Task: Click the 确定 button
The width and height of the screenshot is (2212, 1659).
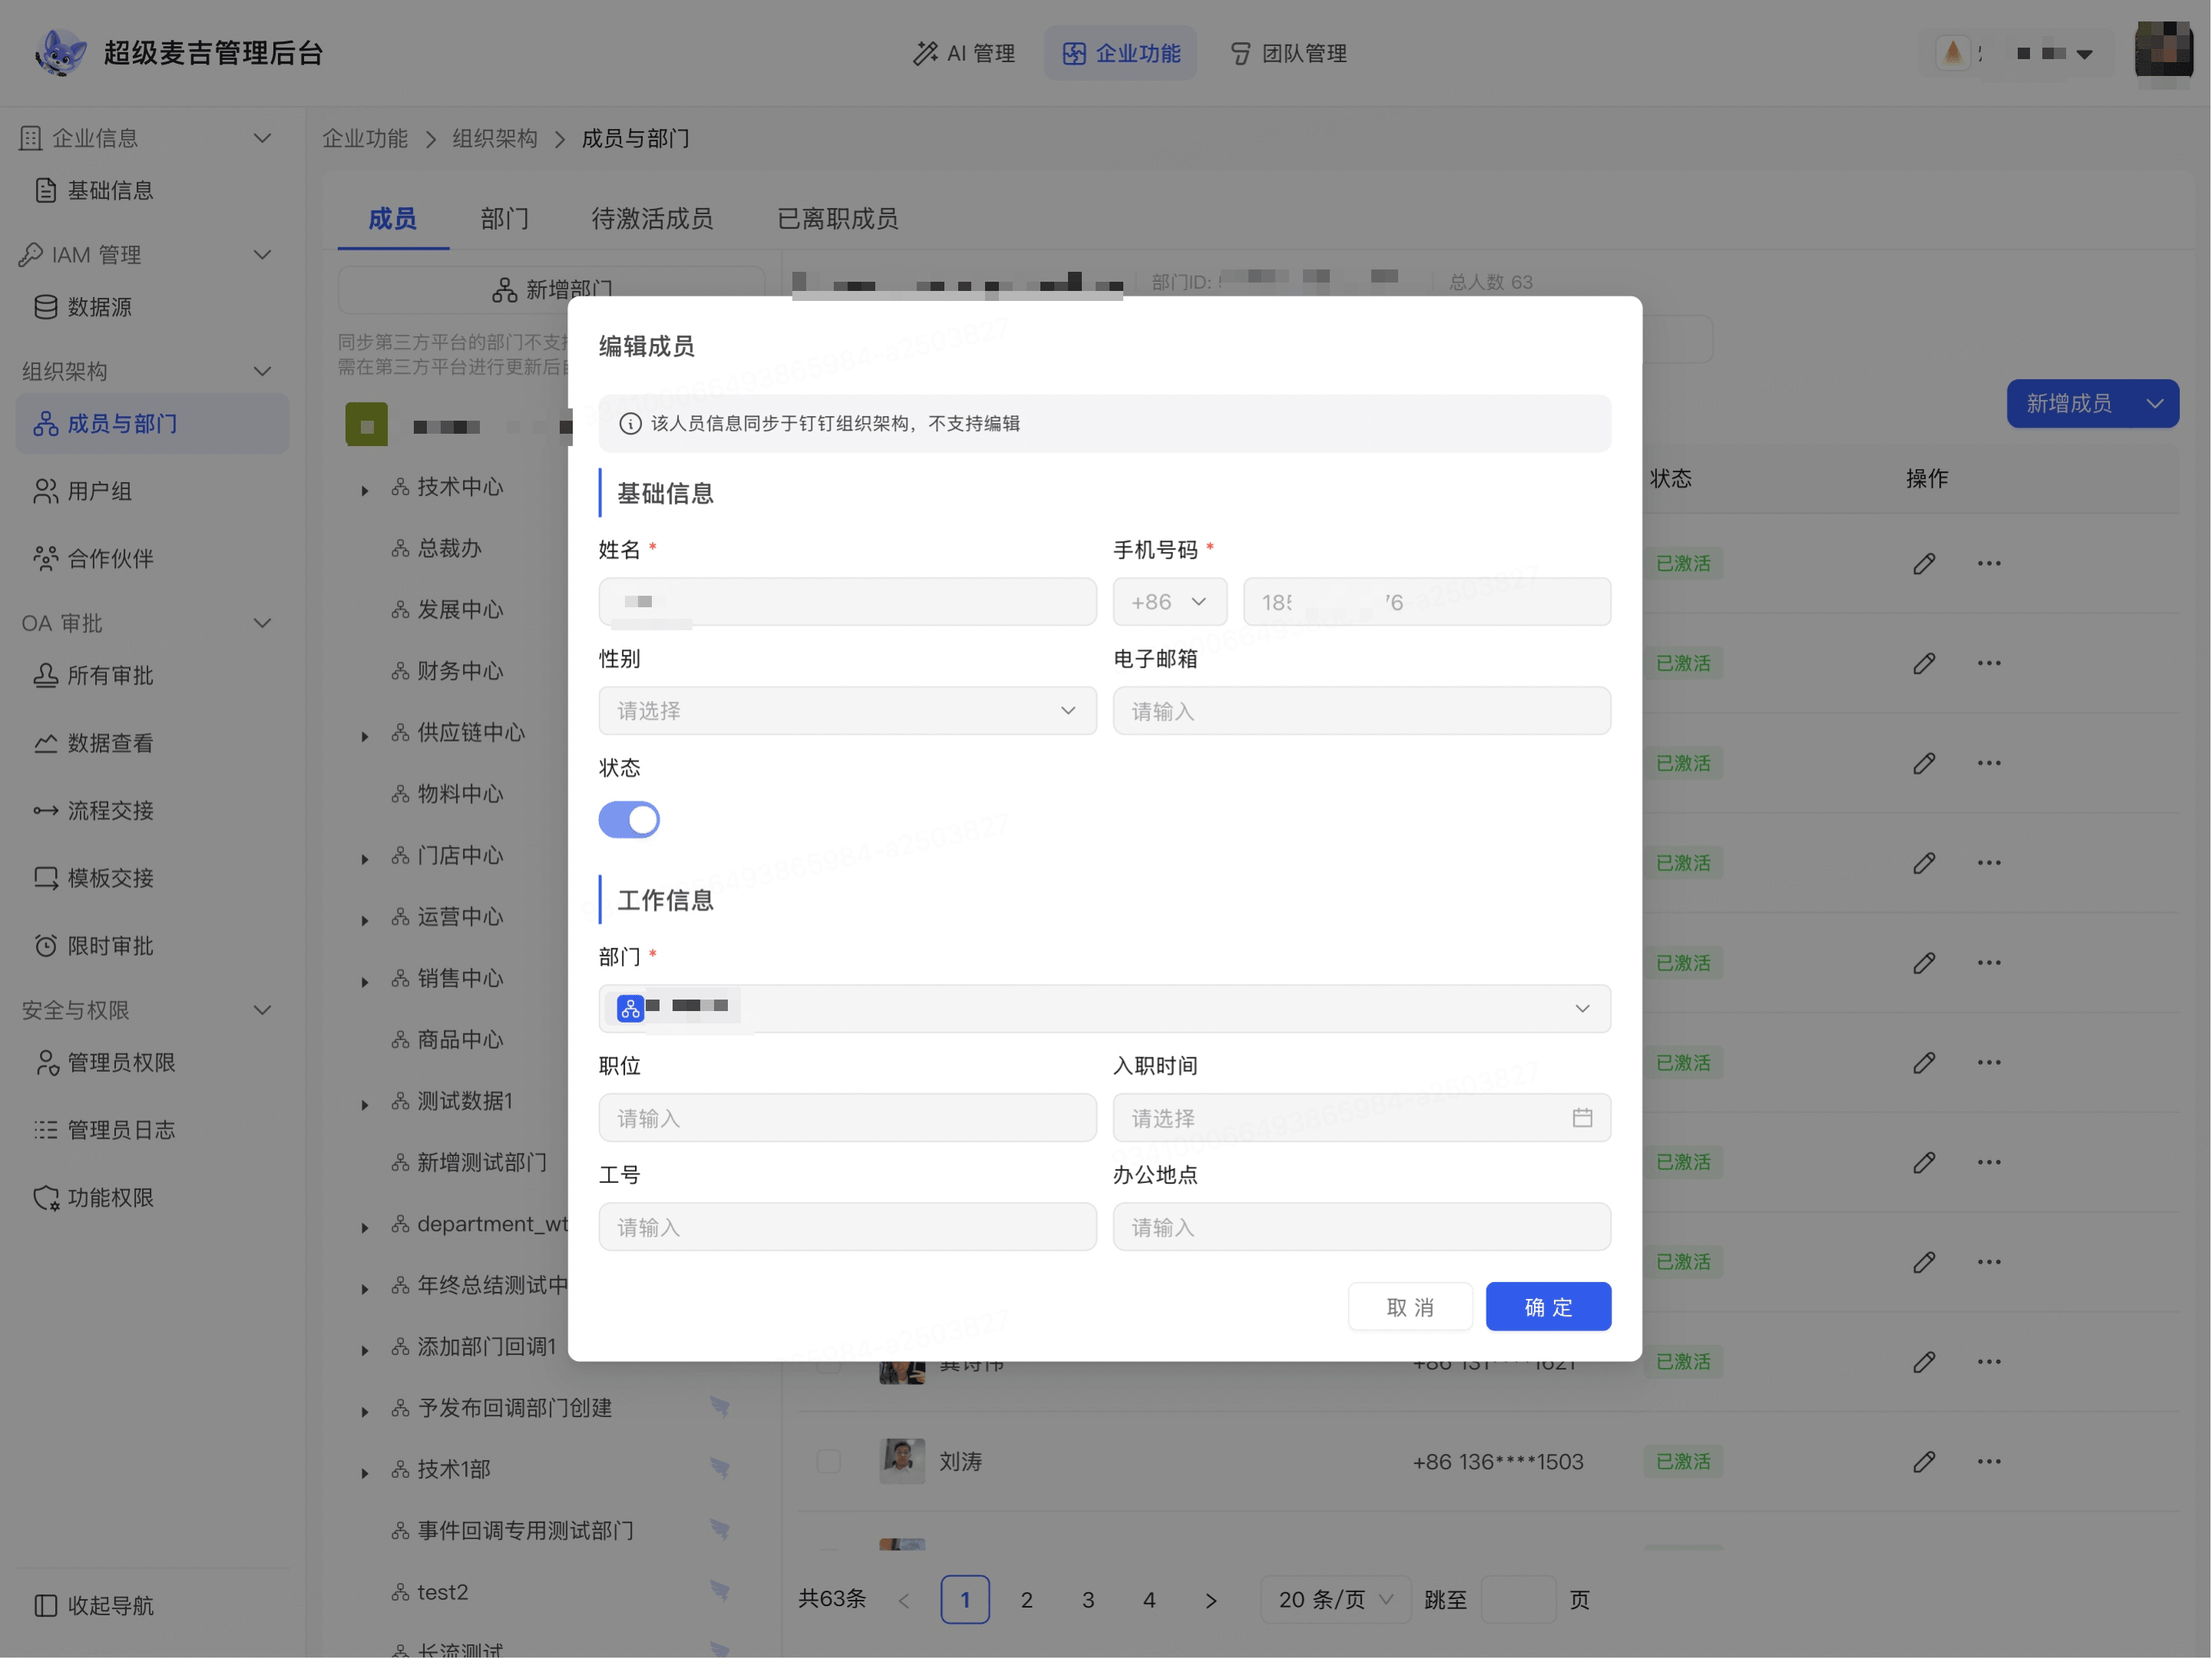Action: (1548, 1307)
